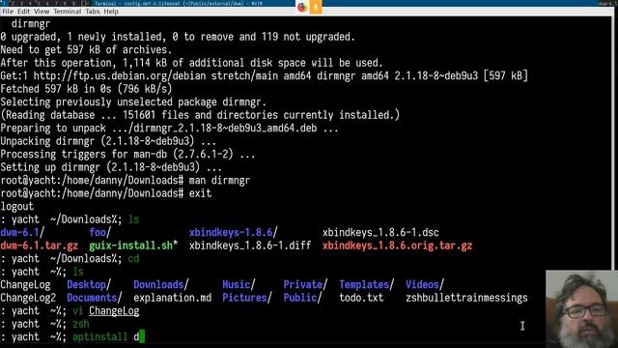Screen dimensions: 618x348
Task: Click the underlined ChangeLog in 'vi ChangeLog'
Action: [x=114, y=311]
